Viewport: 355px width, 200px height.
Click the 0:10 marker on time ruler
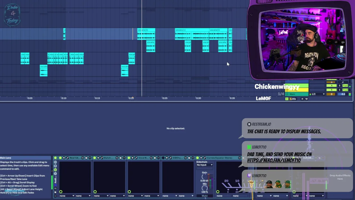point(64,98)
